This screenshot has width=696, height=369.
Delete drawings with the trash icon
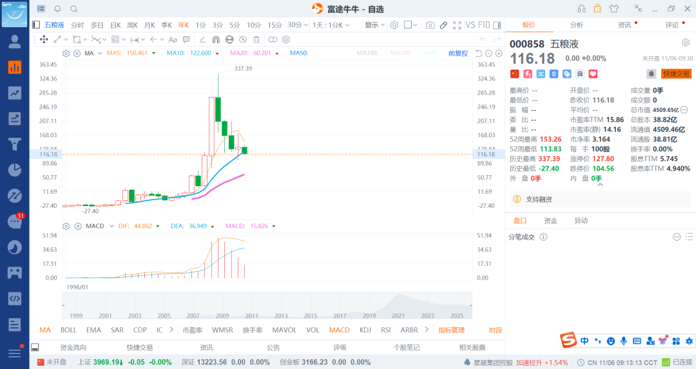[x=256, y=39]
